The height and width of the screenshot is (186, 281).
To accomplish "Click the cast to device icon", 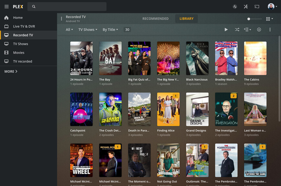I will coord(257,7).
